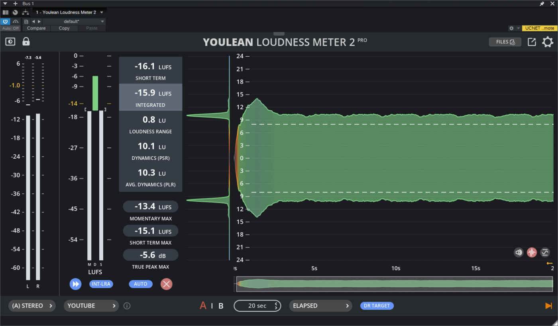Open the FILES drop analysis button
The width and height of the screenshot is (558, 326).
pos(505,42)
